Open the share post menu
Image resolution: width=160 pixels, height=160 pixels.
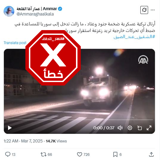(151, 154)
